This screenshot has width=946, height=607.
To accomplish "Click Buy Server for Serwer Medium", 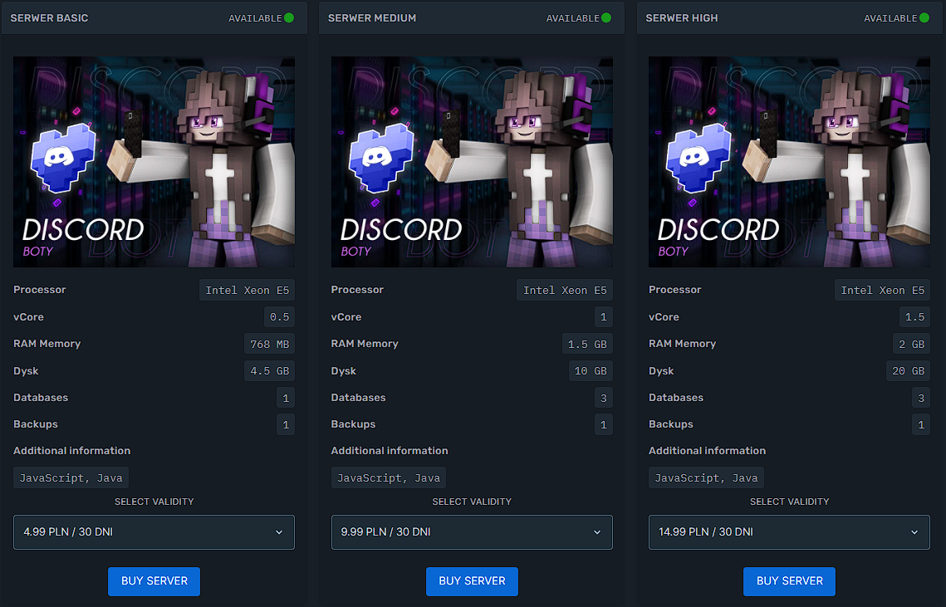I will click(x=472, y=581).
